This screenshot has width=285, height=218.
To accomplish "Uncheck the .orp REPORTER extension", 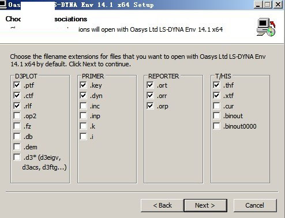I will point(150,106).
